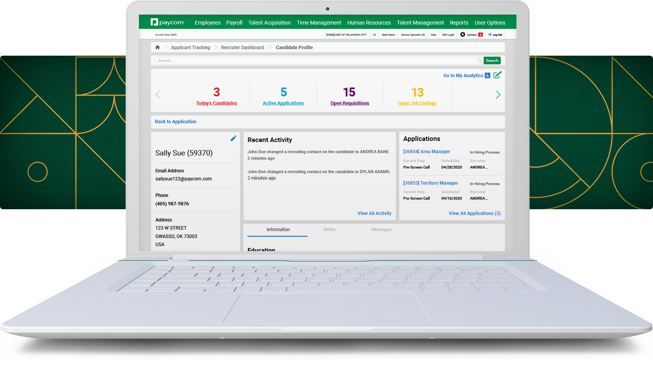The width and height of the screenshot is (653, 367).
Task: Click the magnifying glass search icon
Action: pyautogui.click(x=479, y=61)
